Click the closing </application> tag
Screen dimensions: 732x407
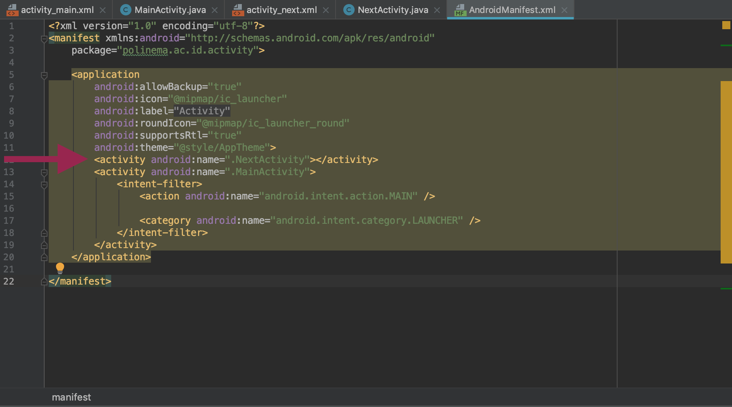click(111, 257)
